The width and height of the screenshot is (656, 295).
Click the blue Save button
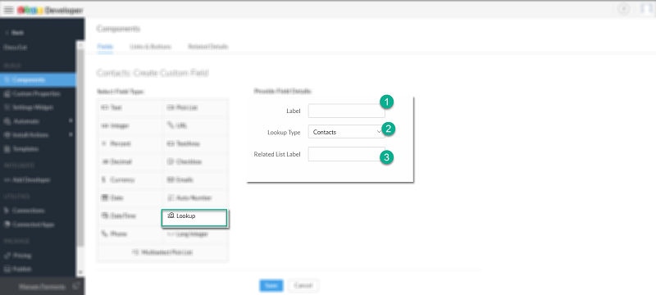tap(271, 285)
